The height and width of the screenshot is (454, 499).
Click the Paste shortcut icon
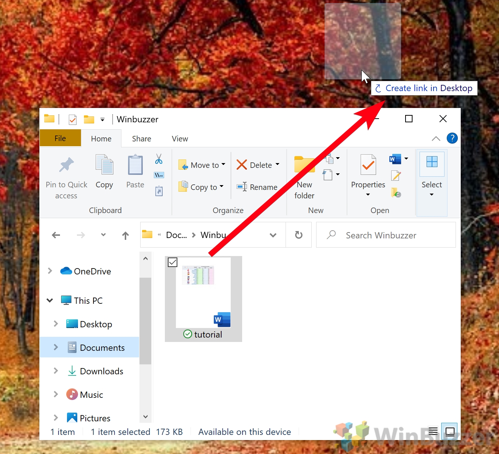(159, 191)
